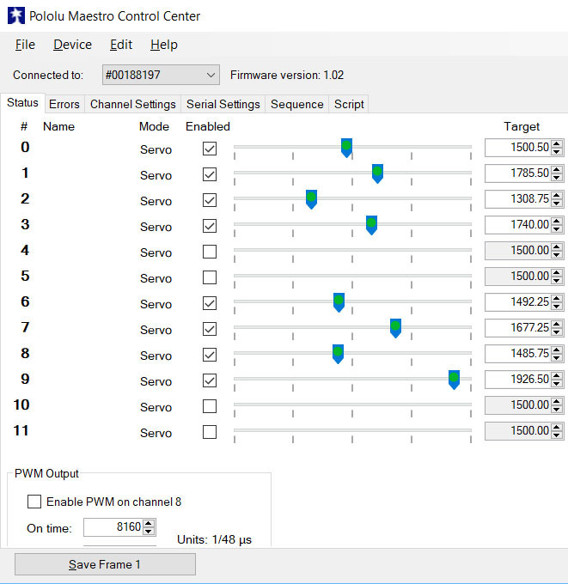The image size is (568, 584).
Task: Select the Status tab
Action: [x=22, y=102]
